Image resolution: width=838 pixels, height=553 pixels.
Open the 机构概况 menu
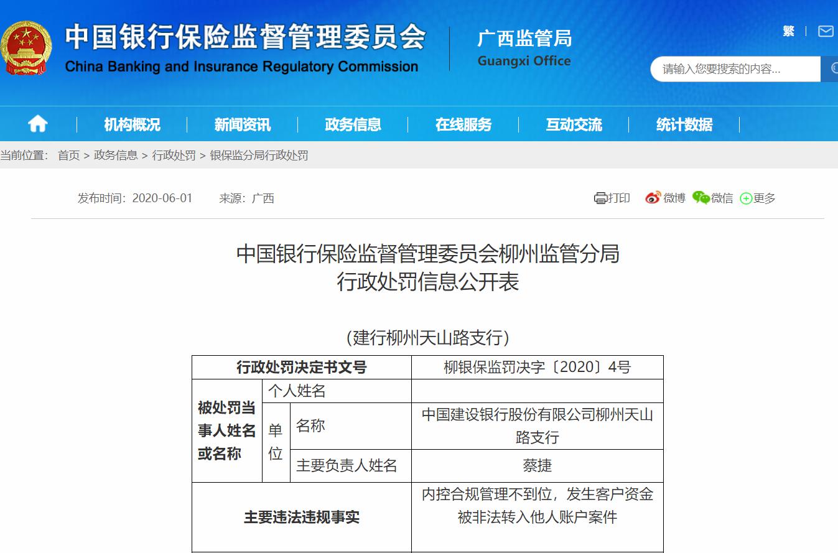tap(132, 124)
